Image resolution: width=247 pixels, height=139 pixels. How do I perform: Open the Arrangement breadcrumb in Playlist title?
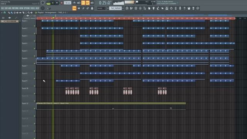51,13
